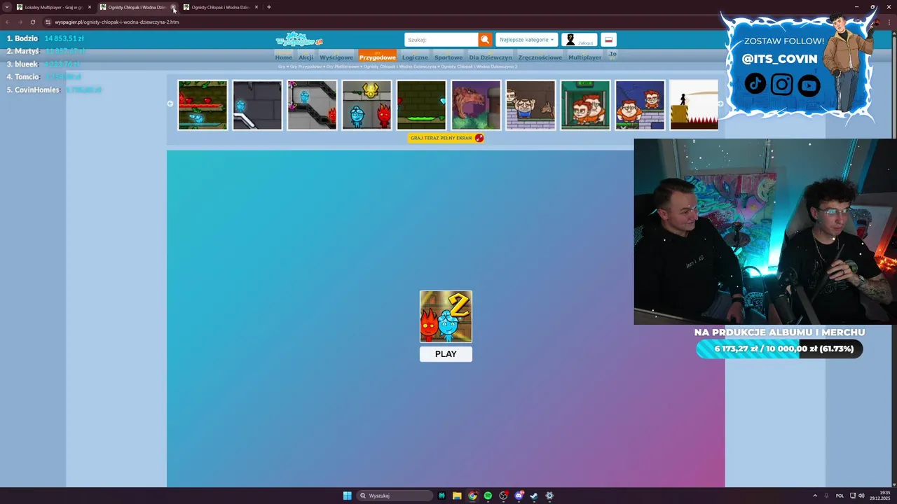Go back with the browser back arrow

8,22
